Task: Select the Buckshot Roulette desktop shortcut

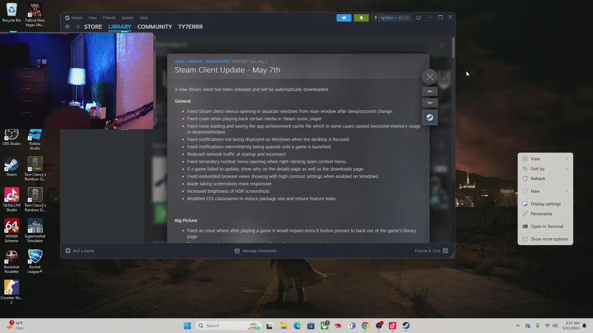Action: point(12,262)
